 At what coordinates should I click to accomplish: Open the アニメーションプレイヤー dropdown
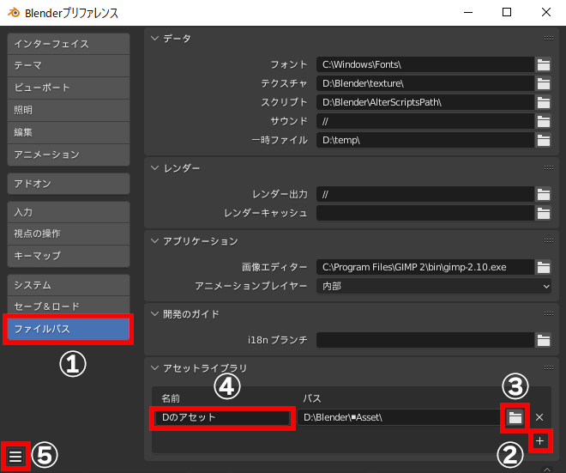[x=434, y=286]
